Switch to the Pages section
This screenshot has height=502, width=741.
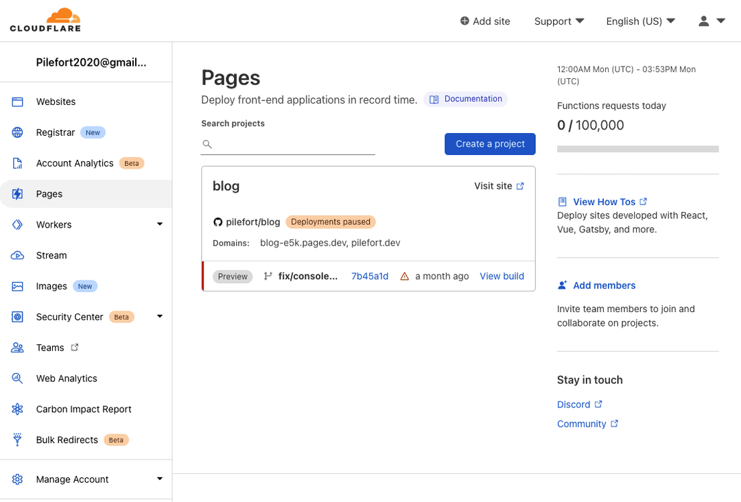click(x=49, y=194)
